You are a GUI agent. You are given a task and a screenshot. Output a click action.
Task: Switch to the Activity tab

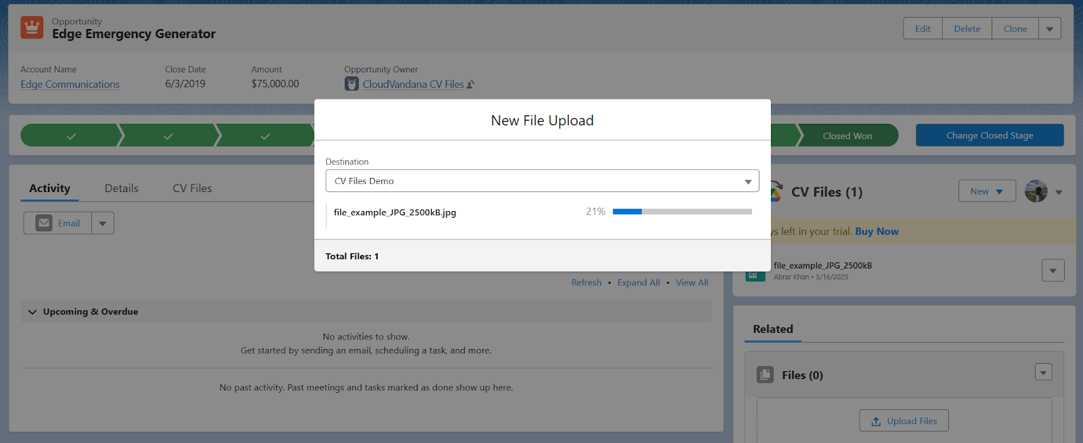pos(49,188)
